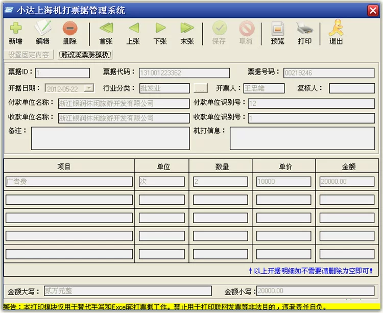Click the 票据代码 field
The height and width of the screenshot is (313, 383).
tap(184, 73)
